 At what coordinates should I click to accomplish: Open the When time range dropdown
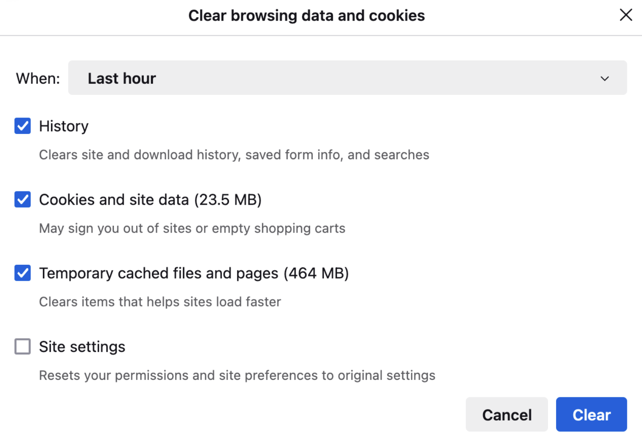pos(347,78)
